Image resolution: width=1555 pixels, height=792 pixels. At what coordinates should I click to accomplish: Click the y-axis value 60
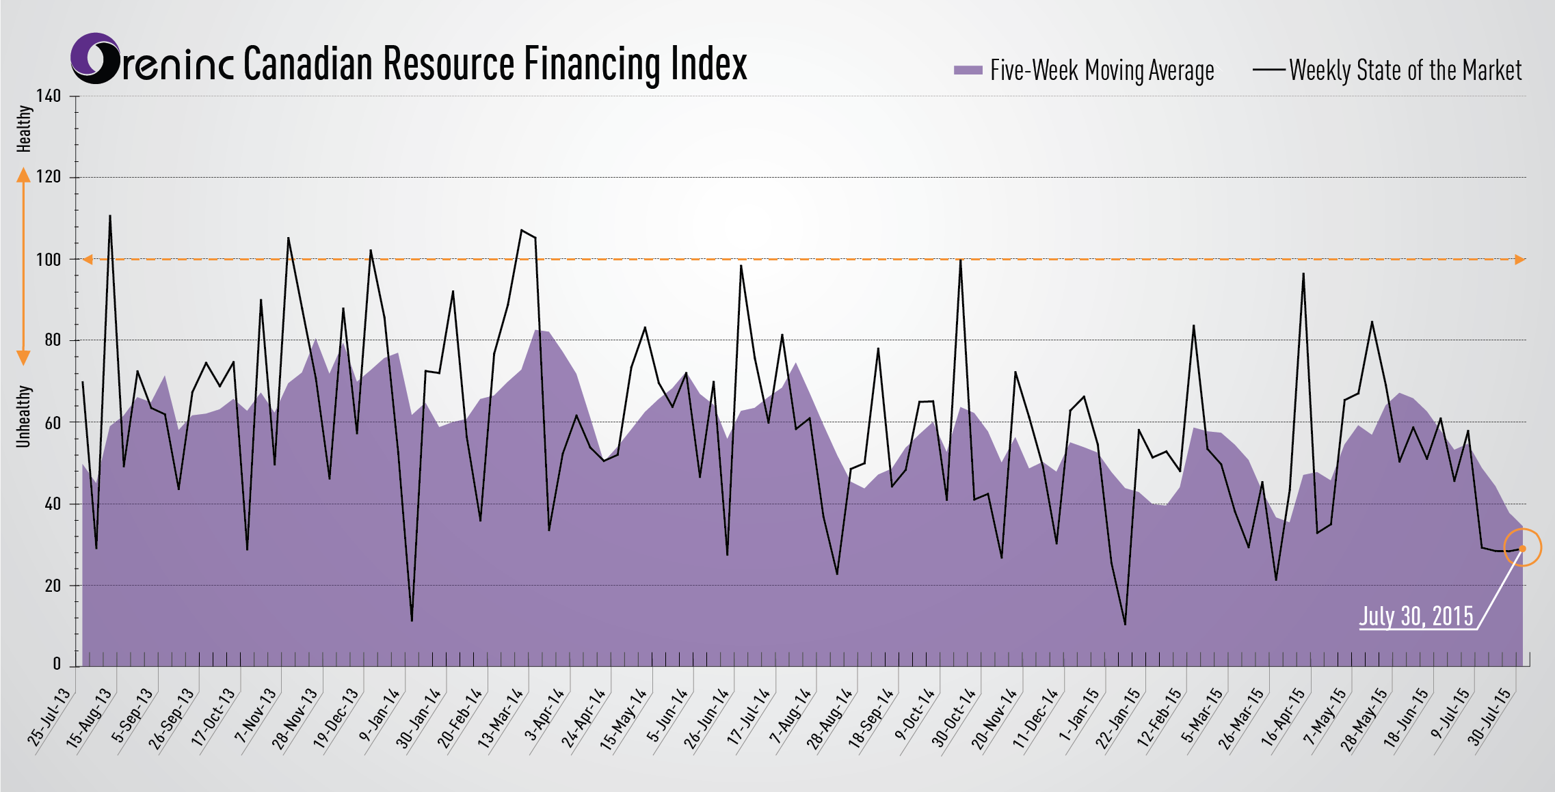click(53, 422)
